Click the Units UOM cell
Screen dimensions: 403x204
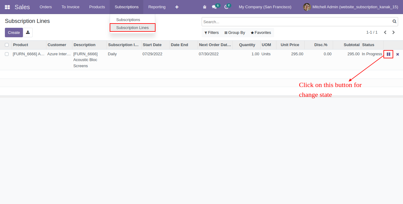(266, 54)
